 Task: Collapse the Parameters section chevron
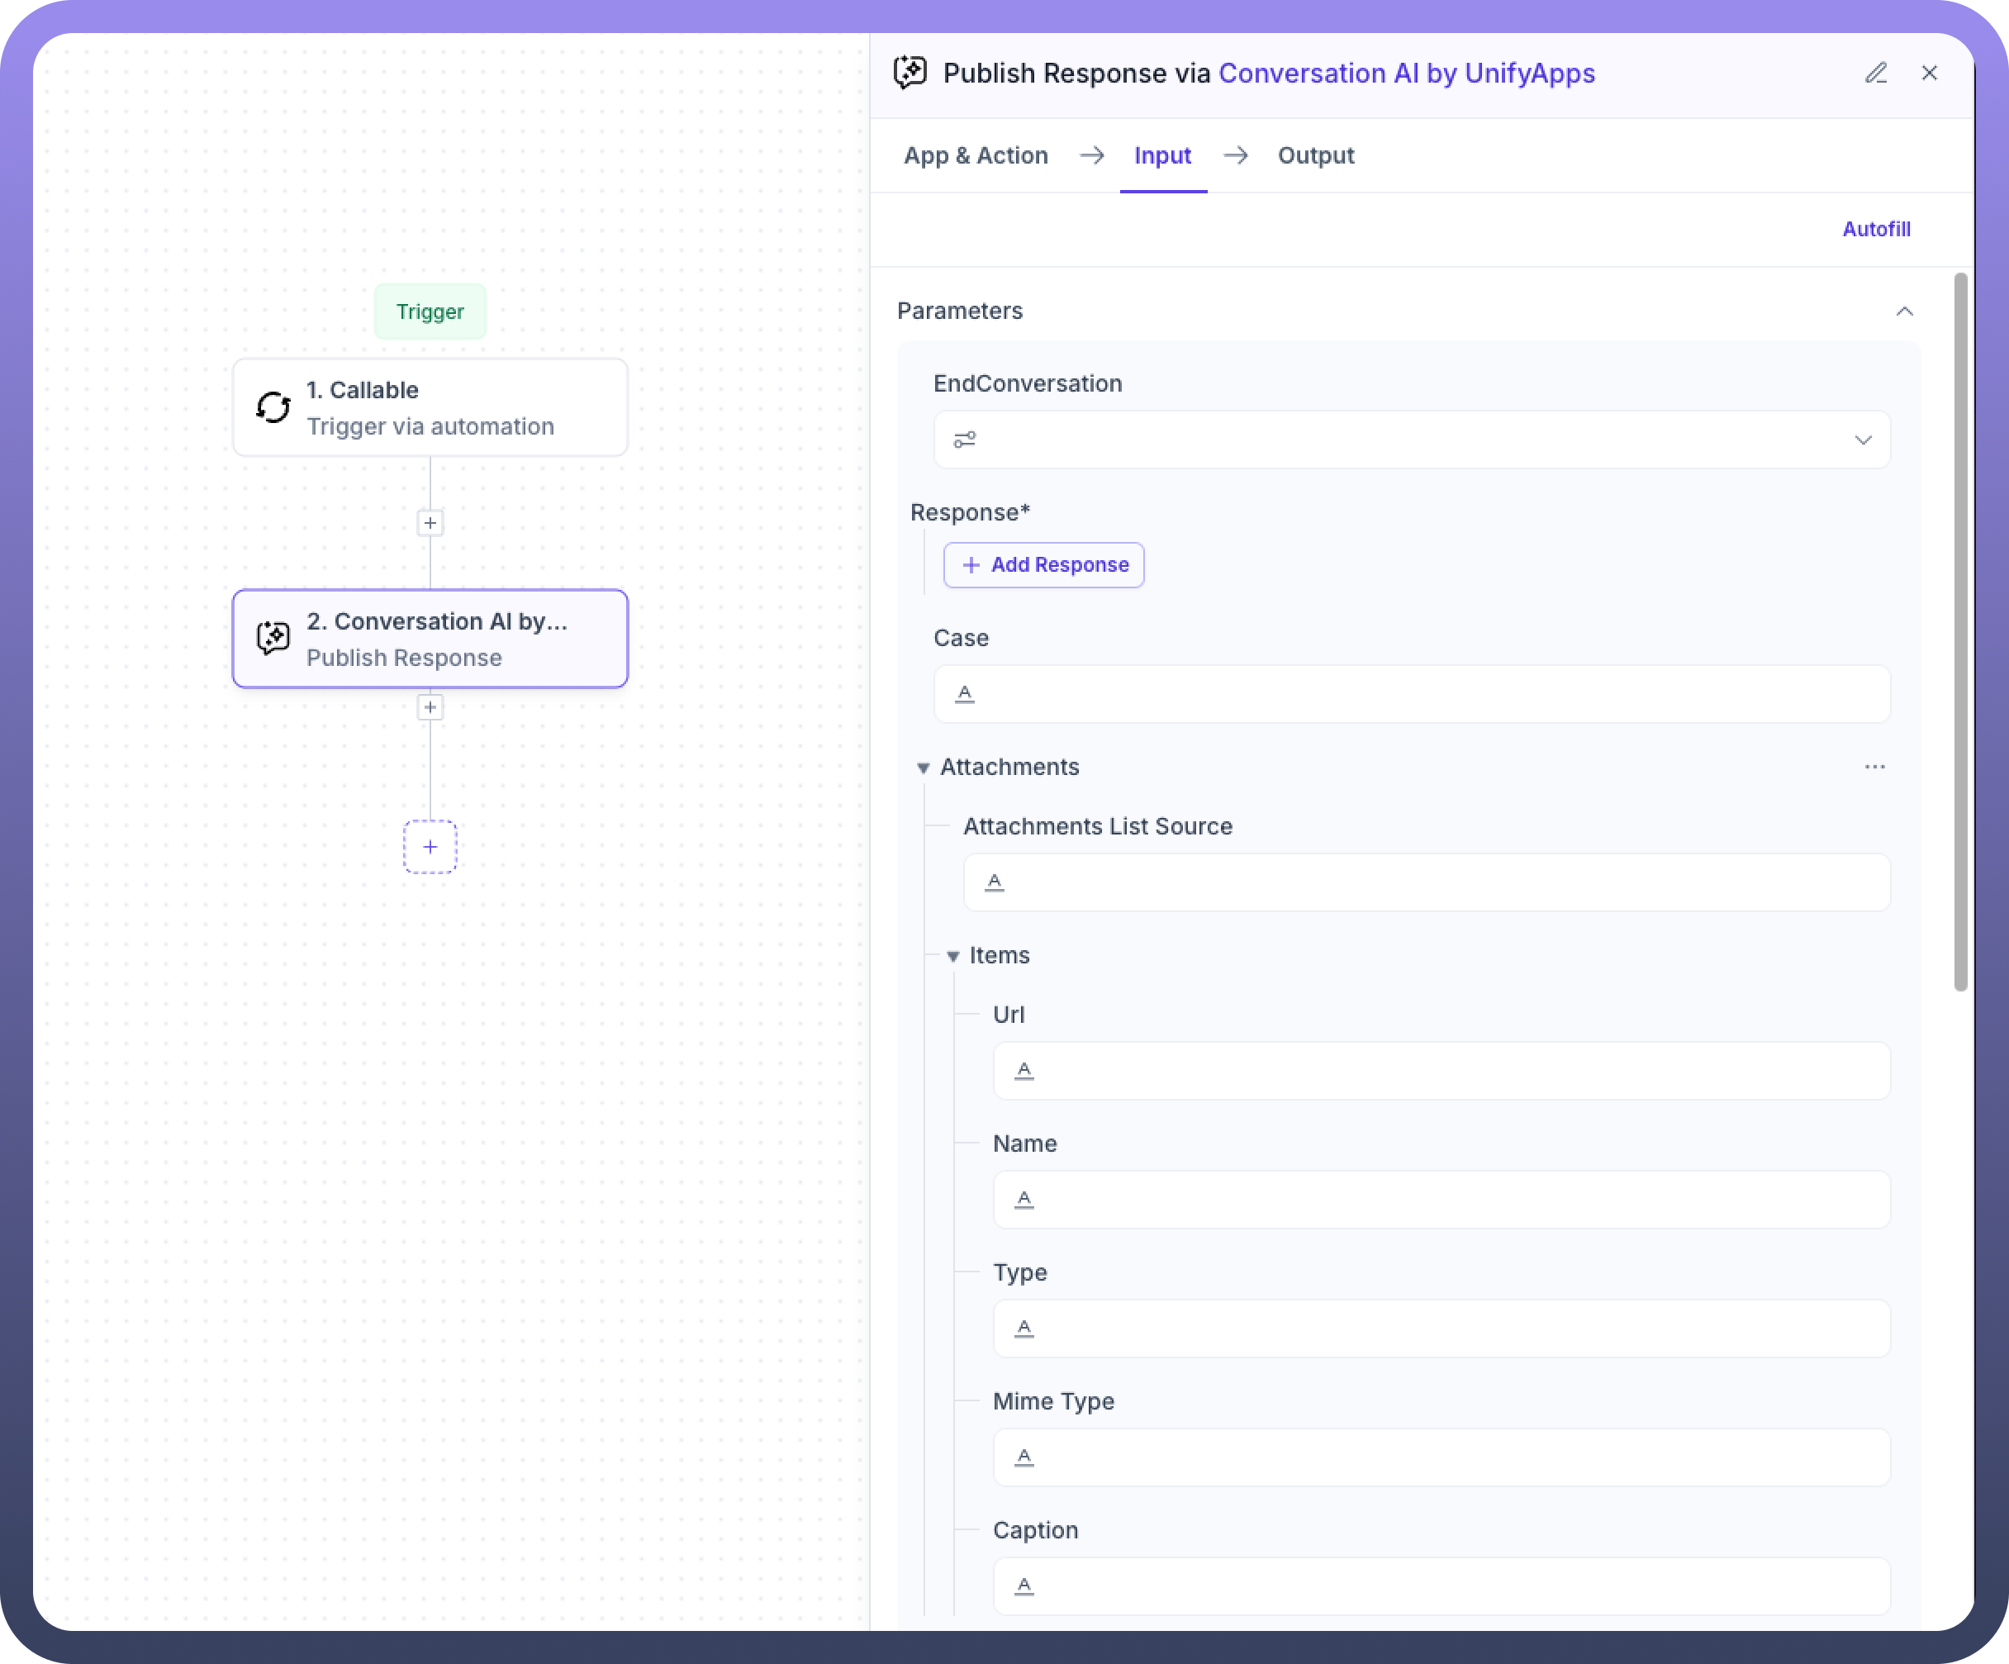[1904, 312]
